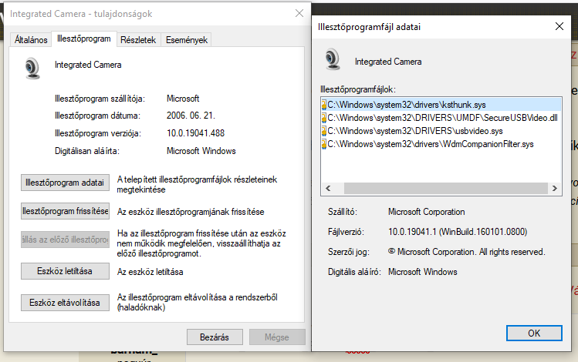Image resolution: width=578 pixels, height=362 pixels.
Task: Open the Részletek tab
Action: tap(138, 40)
